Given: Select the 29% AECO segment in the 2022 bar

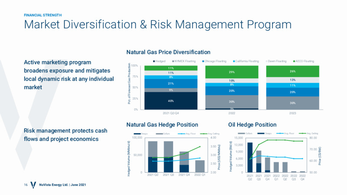Looking at the screenshot, I should 232,72.
